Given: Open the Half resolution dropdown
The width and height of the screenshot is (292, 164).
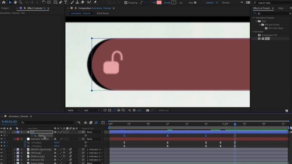Looking at the screenshot, I should pyautogui.click(x=92, y=110).
